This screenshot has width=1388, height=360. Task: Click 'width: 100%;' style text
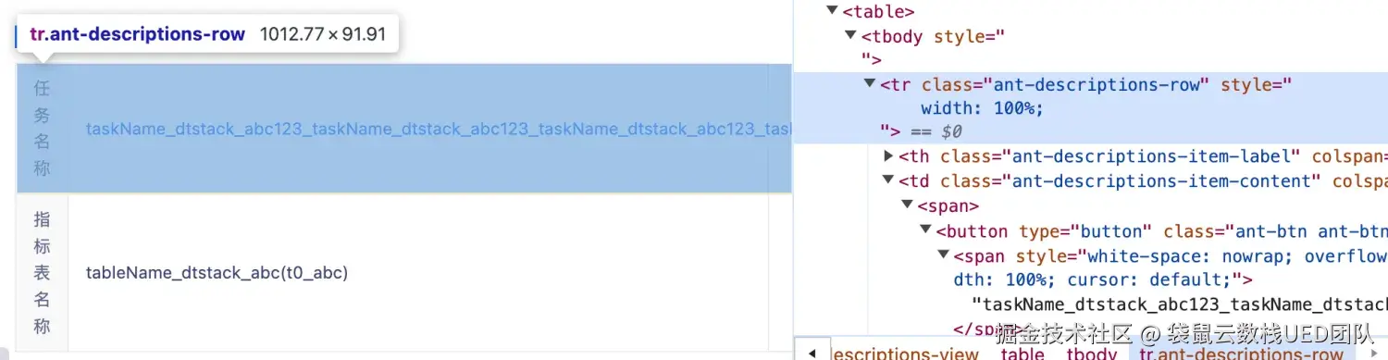982,108
